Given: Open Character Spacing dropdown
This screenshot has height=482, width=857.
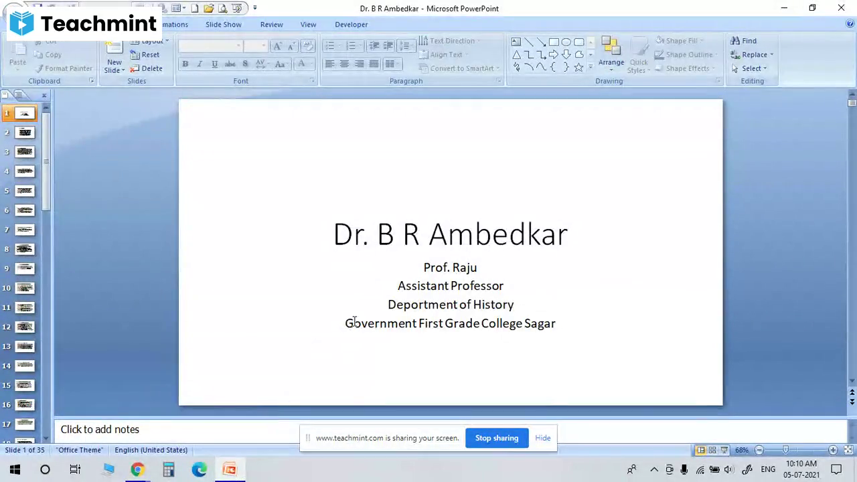Looking at the screenshot, I should click(262, 64).
